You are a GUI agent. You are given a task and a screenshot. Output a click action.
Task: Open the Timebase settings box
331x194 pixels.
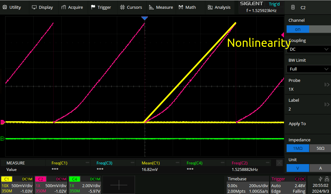(247, 185)
